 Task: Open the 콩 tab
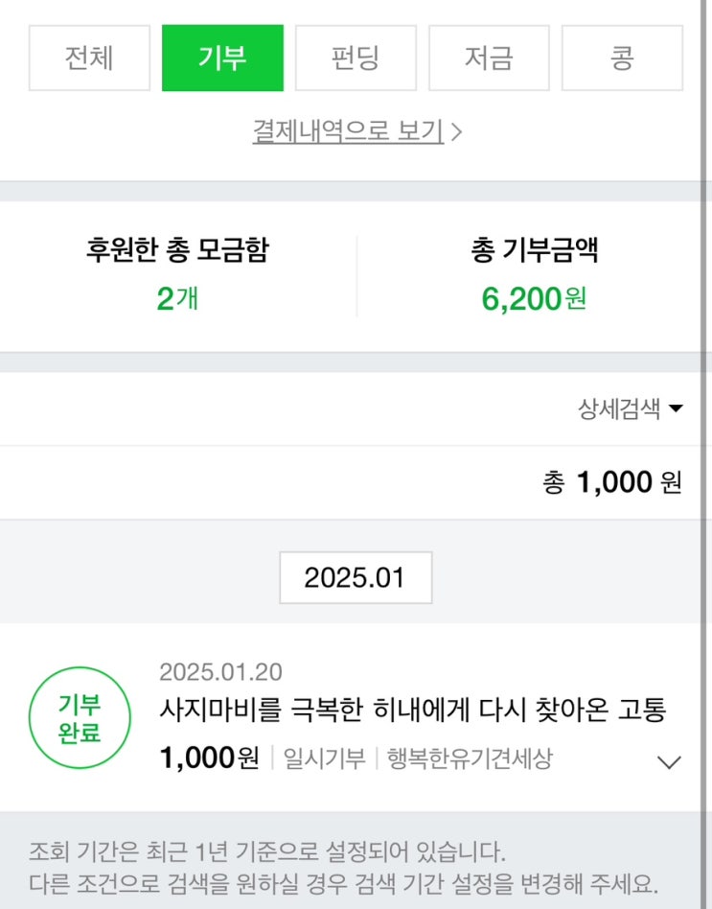(x=622, y=58)
